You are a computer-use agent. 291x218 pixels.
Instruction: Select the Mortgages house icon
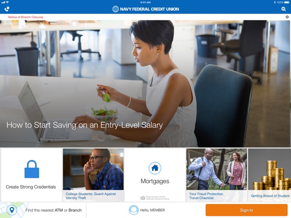[155, 168]
